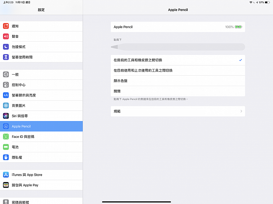Tap the Apple Pencil page title
This screenshot has height=204, width=273.
(178, 10)
